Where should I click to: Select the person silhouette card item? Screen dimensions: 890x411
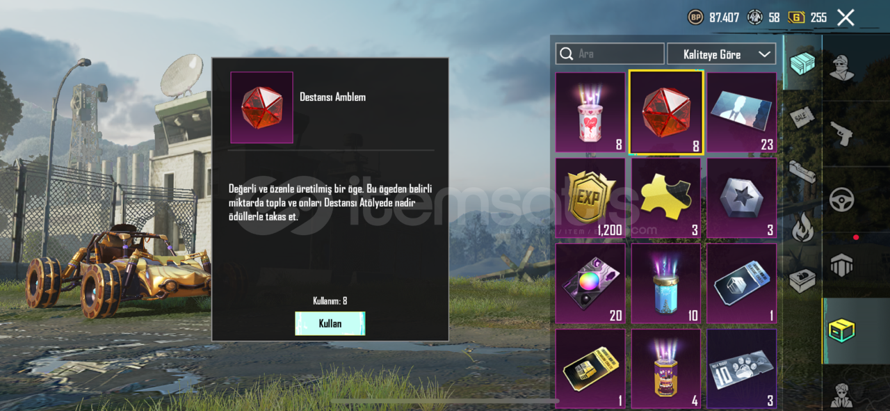coord(742,112)
